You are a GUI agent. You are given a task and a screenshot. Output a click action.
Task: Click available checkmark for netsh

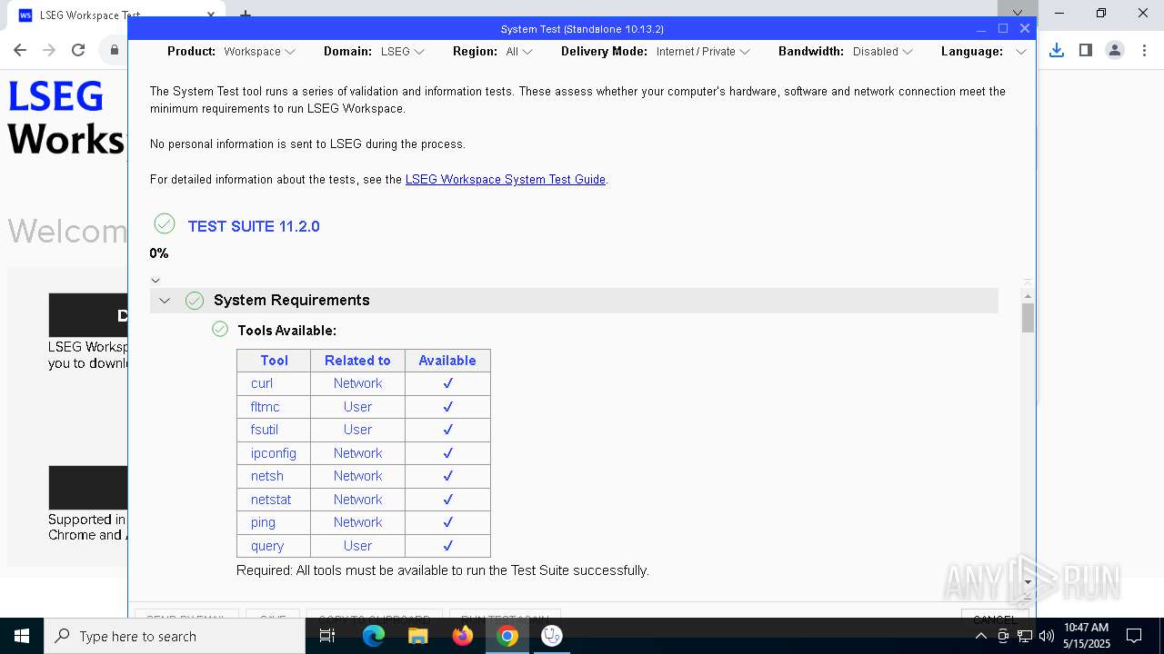[447, 476]
